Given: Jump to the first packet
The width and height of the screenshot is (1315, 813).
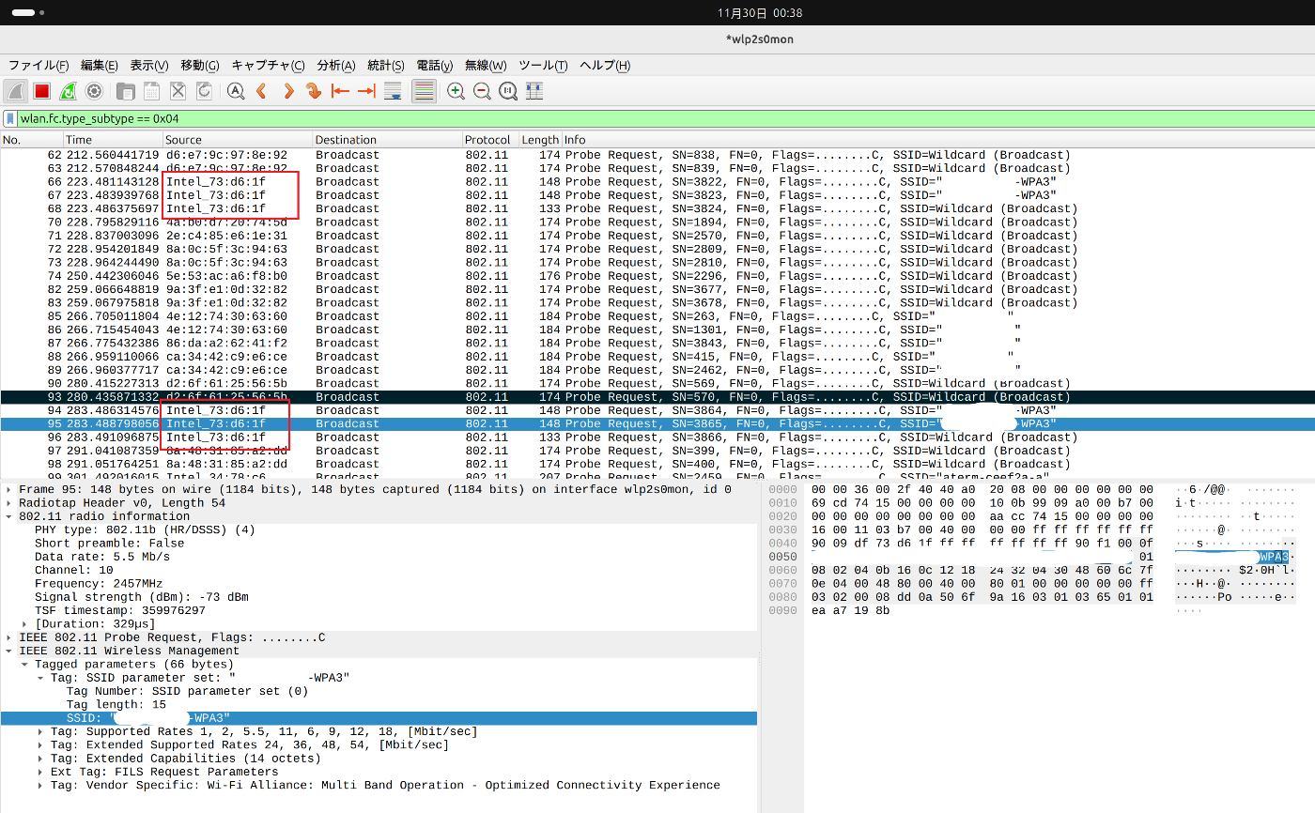Looking at the screenshot, I should click(x=341, y=91).
